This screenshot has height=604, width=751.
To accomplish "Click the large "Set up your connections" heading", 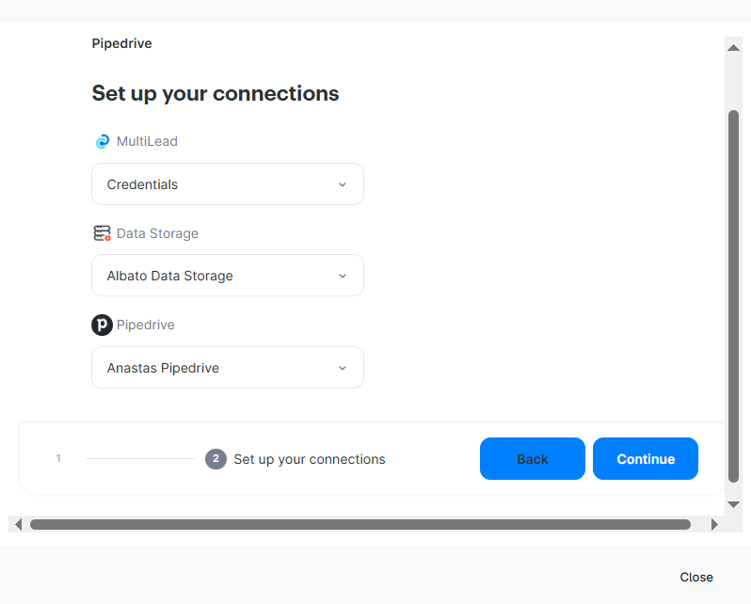I will tap(216, 93).
